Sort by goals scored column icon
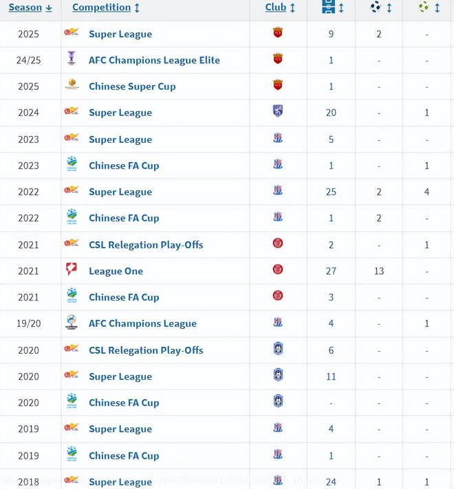The image size is (454, 489). tap(376, 8)
